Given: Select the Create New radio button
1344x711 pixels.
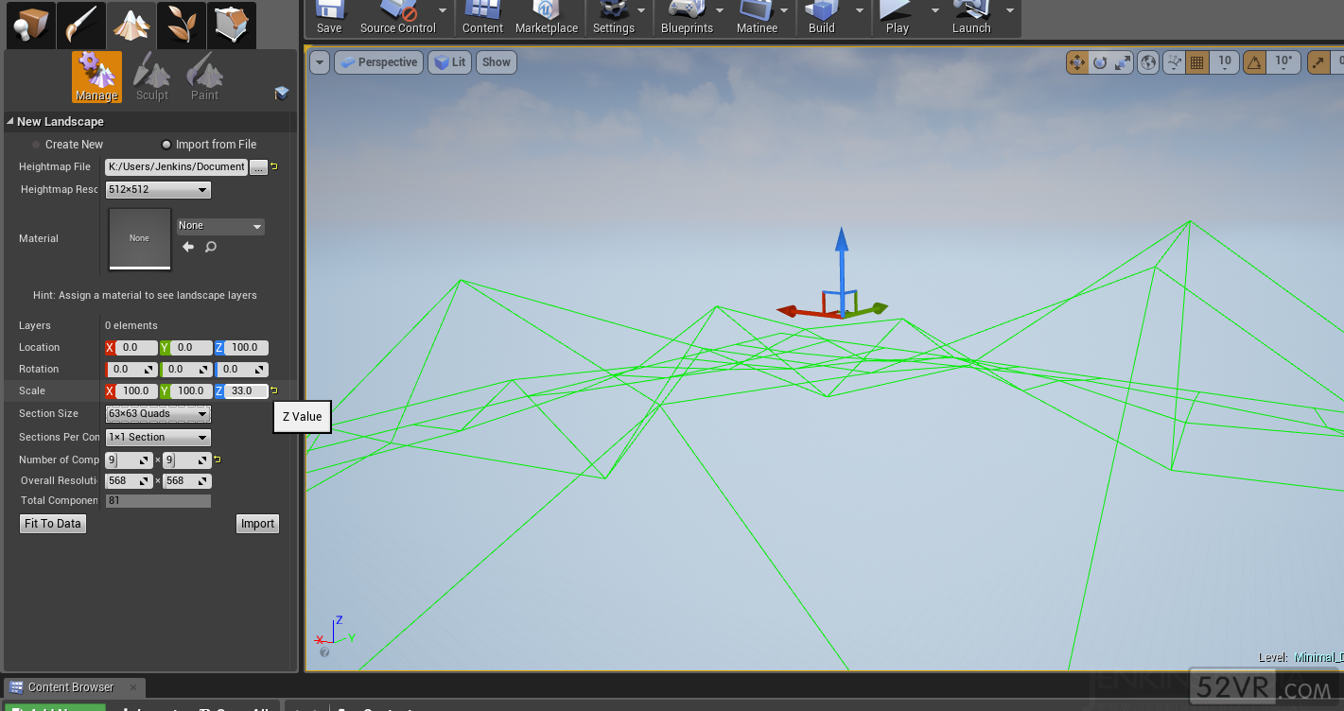Looking at the screenshot, I should coord(36,145).
